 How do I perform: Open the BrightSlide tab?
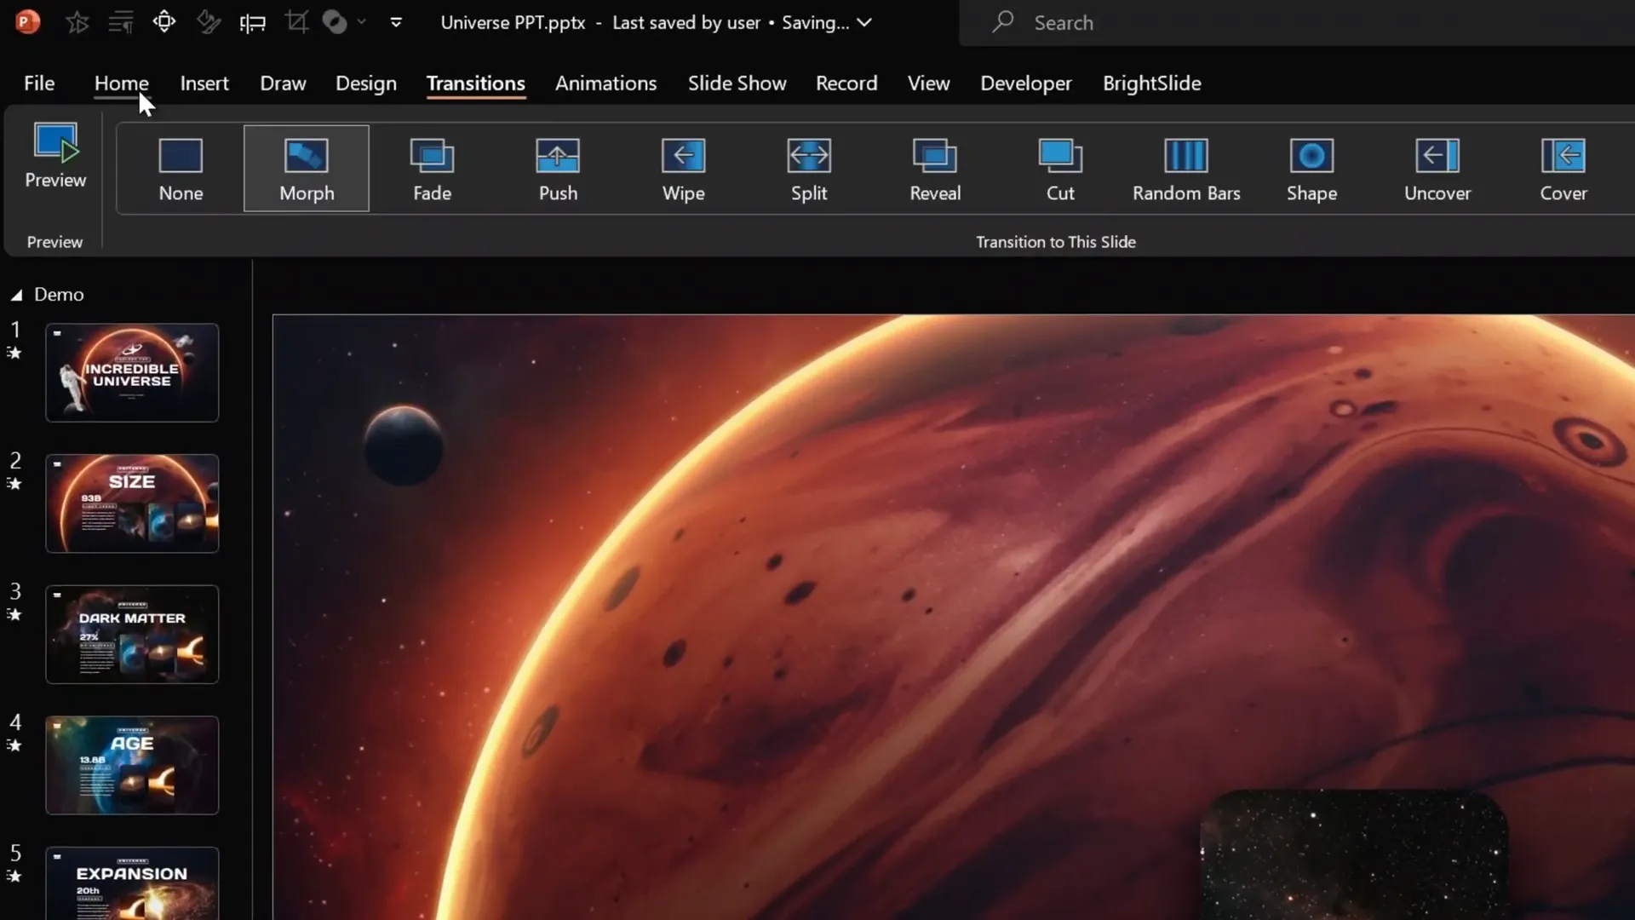tap(1152, 83)
